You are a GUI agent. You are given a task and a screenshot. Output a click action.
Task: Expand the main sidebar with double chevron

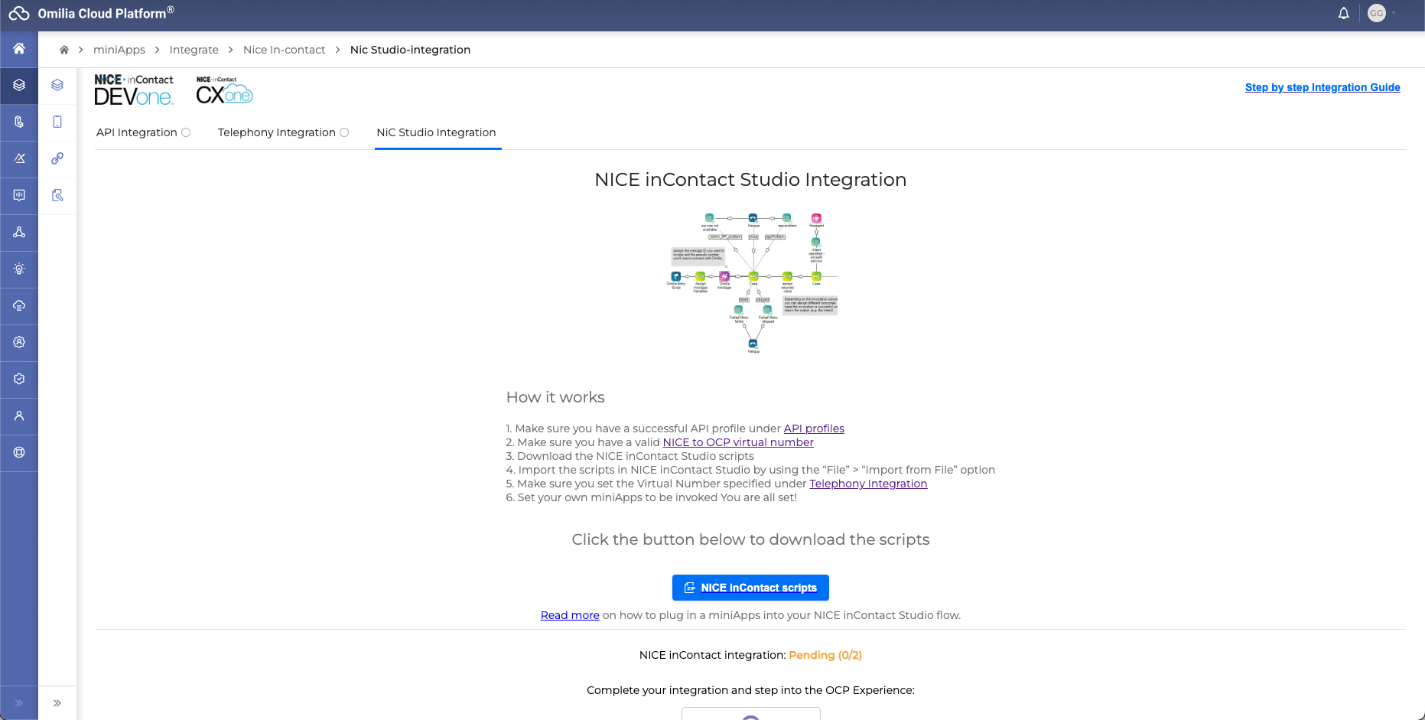click(x=19, y=703)
